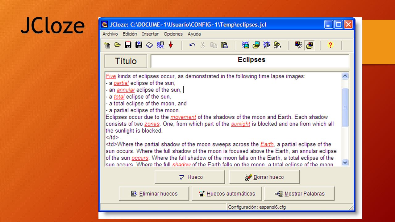The height and width of the screenshot is (222, 395).
Task: Click the status bar text Configuración: espanol6.cfg
Action: (x=257, y=207)
